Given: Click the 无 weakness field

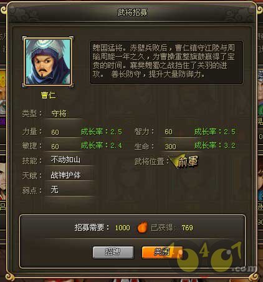Looking at the screenshot, I should coord(69,190).
